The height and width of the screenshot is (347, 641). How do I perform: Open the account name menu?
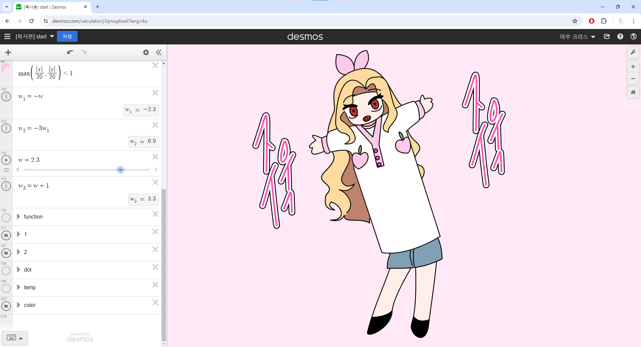(x=577, y=37)
